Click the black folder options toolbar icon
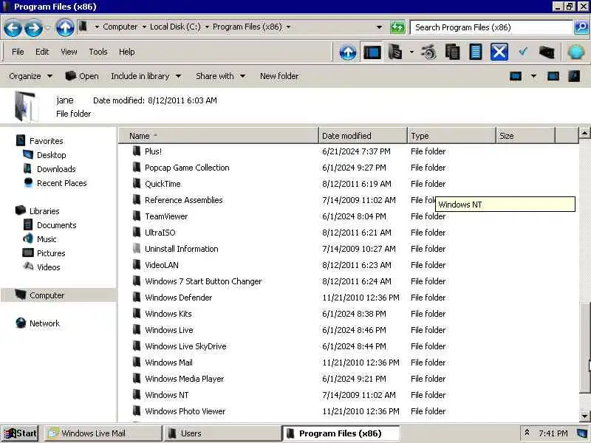 tap(547, 52)
